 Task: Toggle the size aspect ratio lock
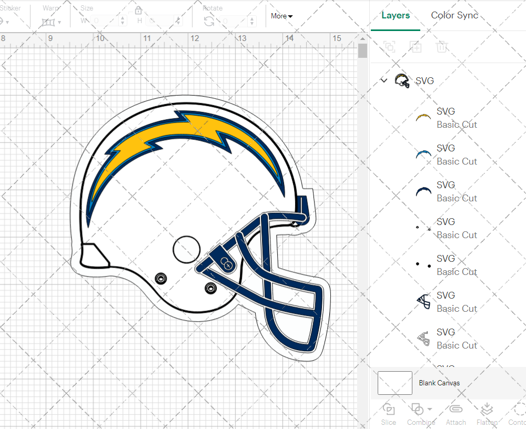coord(138,11)
